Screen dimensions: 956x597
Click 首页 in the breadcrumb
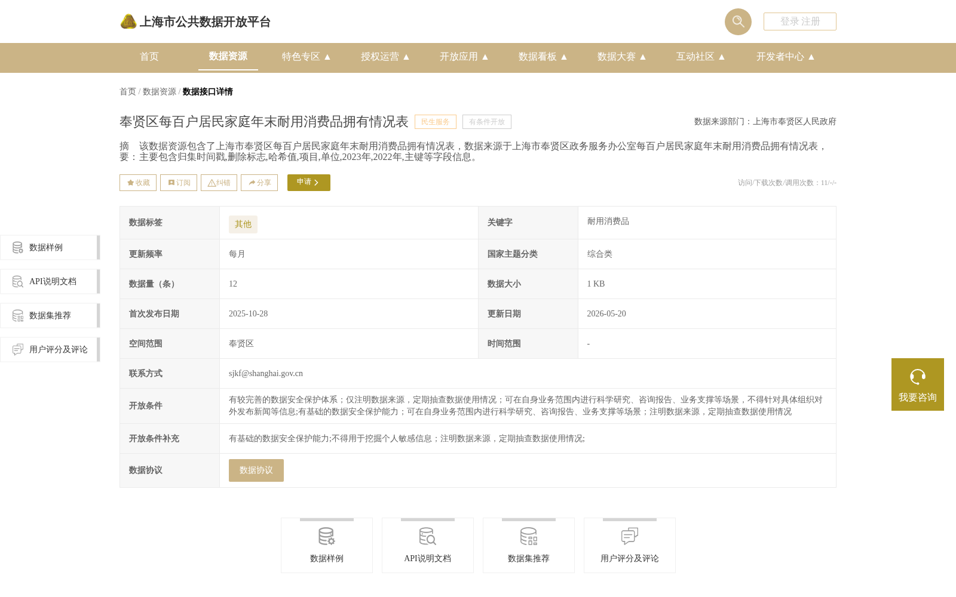point(128,92)
